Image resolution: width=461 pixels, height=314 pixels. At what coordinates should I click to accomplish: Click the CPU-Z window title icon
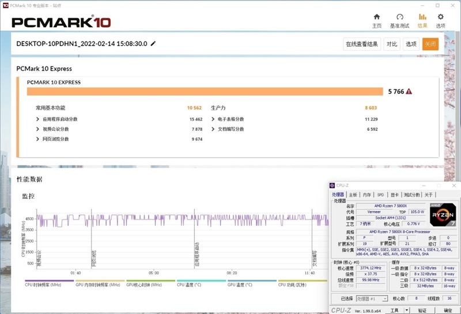pyautogui.click(x=332, y=185)
